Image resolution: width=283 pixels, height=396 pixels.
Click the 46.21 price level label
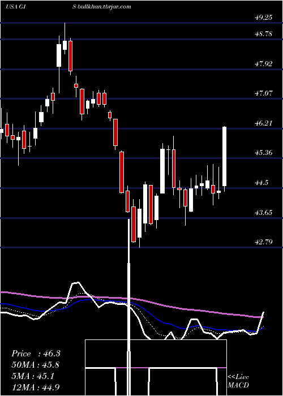pyautogui.click(x=264, y=123)
